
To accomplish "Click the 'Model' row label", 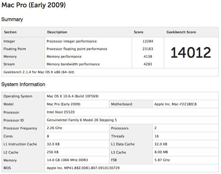I will click(x=9, y=104).
